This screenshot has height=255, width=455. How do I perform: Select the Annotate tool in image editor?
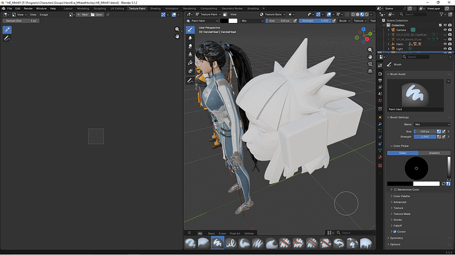pos(7,38)
